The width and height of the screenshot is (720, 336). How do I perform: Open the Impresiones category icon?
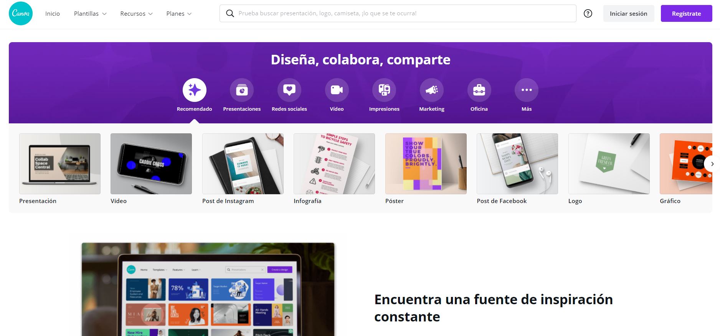click(384, 90)
